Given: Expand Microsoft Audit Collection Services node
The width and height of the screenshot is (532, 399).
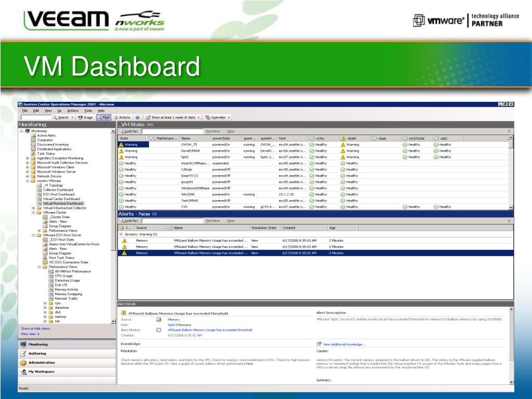Looking at the screenshot, I should 28,163.
